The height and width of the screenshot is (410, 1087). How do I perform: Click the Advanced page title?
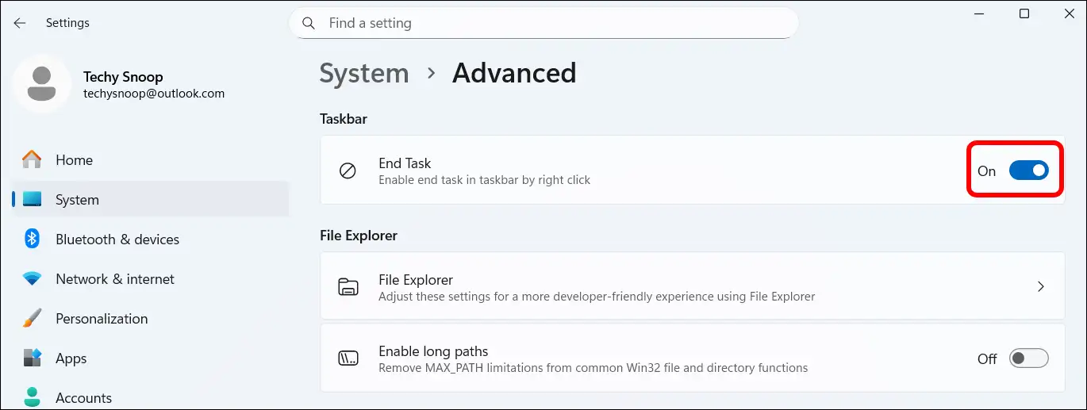click(514, 73)
